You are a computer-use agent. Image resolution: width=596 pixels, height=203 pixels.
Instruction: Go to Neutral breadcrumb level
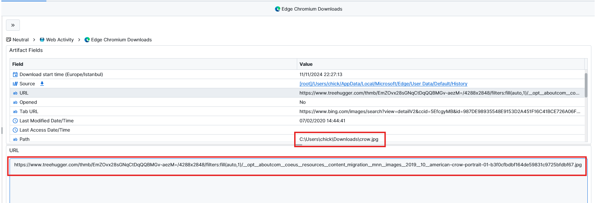point(21,40)
